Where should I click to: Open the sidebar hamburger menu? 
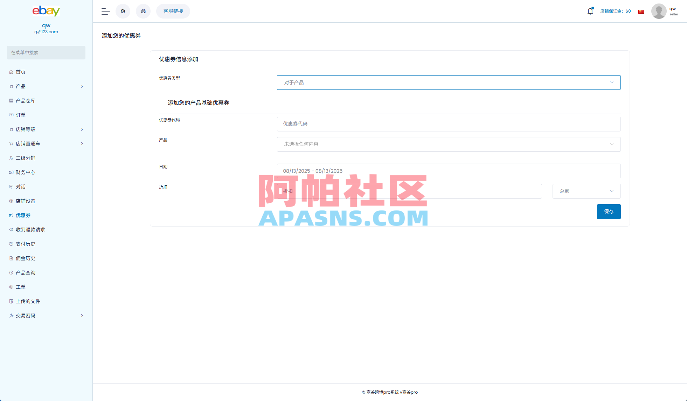coord(105,11)
